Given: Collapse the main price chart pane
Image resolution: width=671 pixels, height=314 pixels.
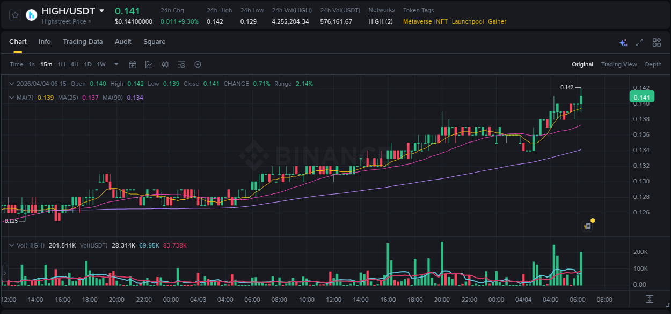Looking at the screenshot, I should click(x=11, y=84).
